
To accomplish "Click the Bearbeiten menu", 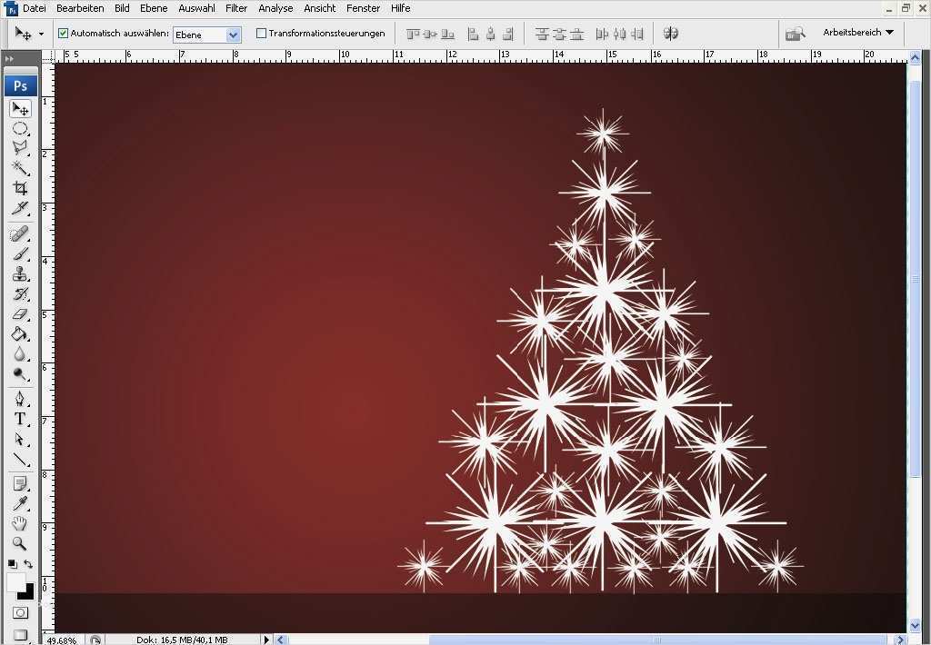I will tap(80, 8).
